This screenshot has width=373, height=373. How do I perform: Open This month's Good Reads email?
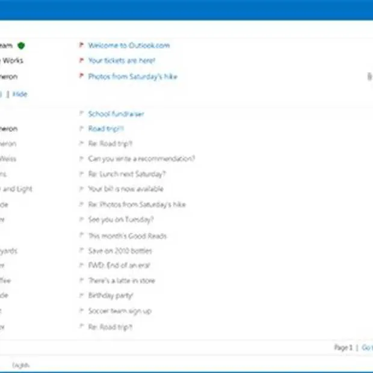128,236
